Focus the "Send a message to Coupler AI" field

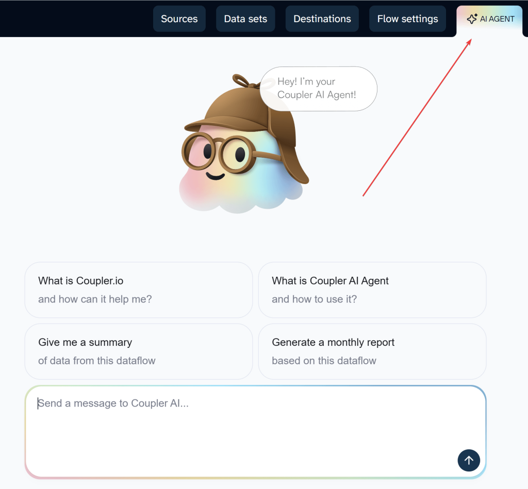pos(256,432)
